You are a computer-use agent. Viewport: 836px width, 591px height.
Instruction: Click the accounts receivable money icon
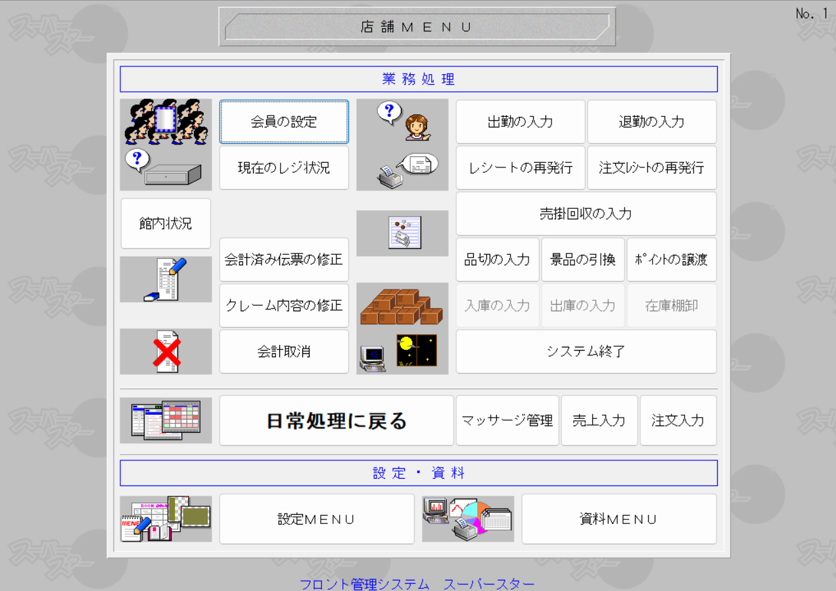[404, 233]
